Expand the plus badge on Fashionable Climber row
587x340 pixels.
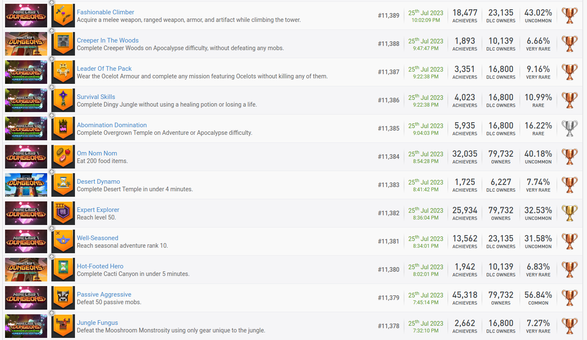click(51, 3)
